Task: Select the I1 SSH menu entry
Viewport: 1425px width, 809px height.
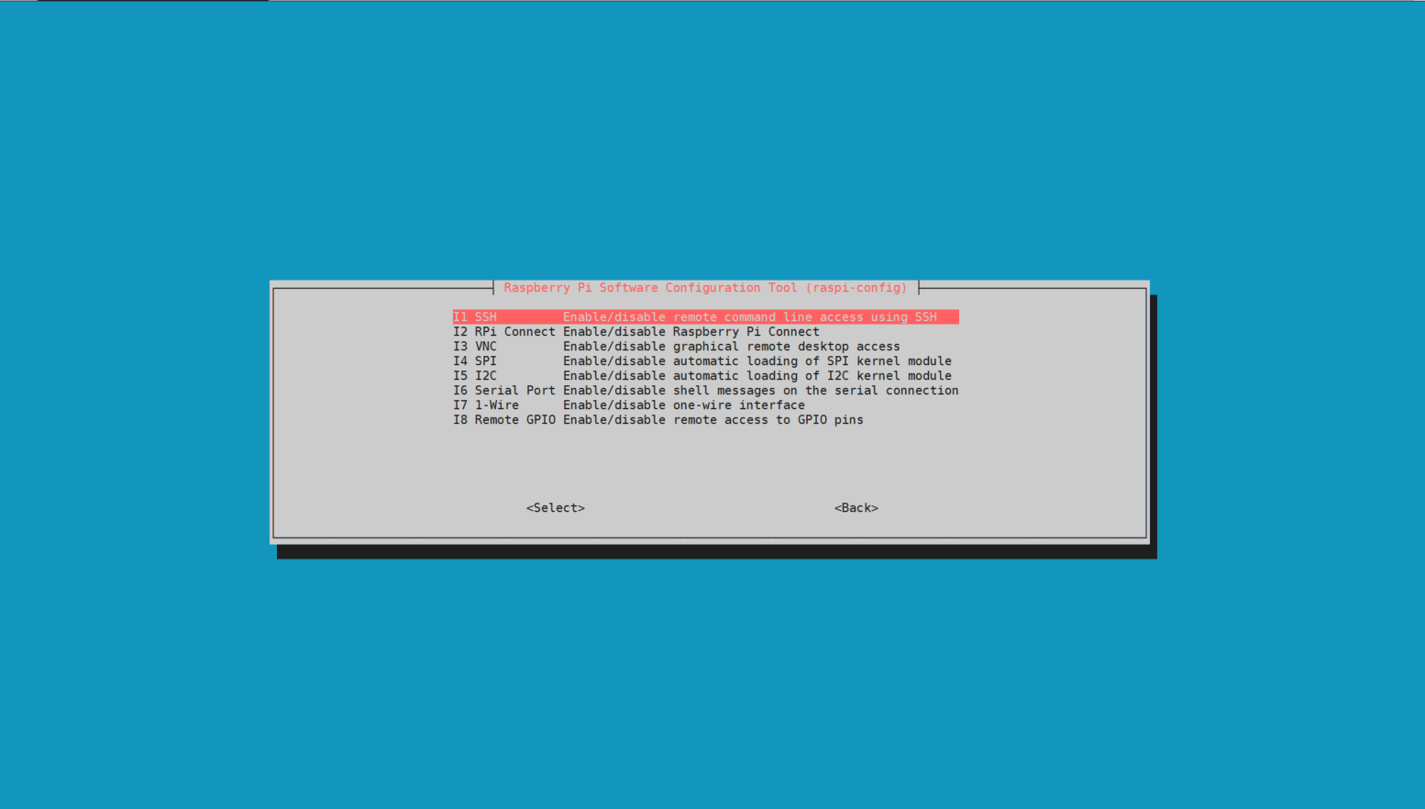Action: (x=705, y=317)
